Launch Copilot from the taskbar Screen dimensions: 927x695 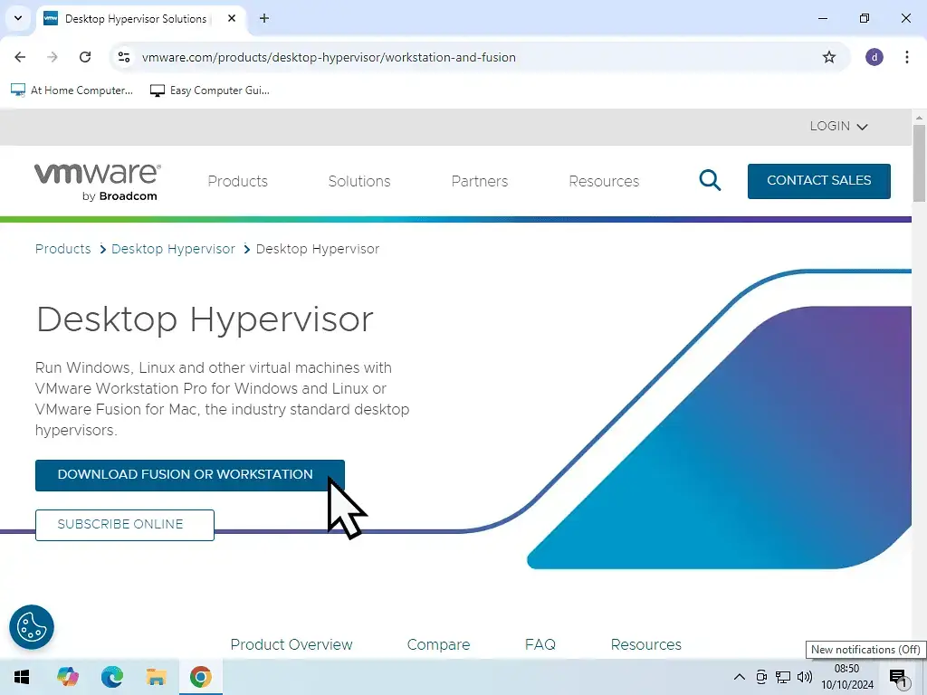pyautogui.click(x=67, y=677)
